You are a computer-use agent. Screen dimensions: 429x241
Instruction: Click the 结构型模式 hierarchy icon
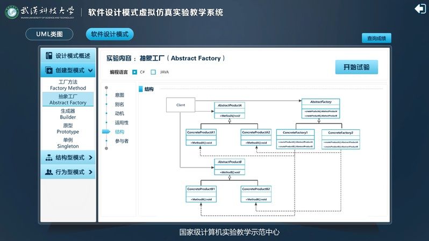click(49, 158)
